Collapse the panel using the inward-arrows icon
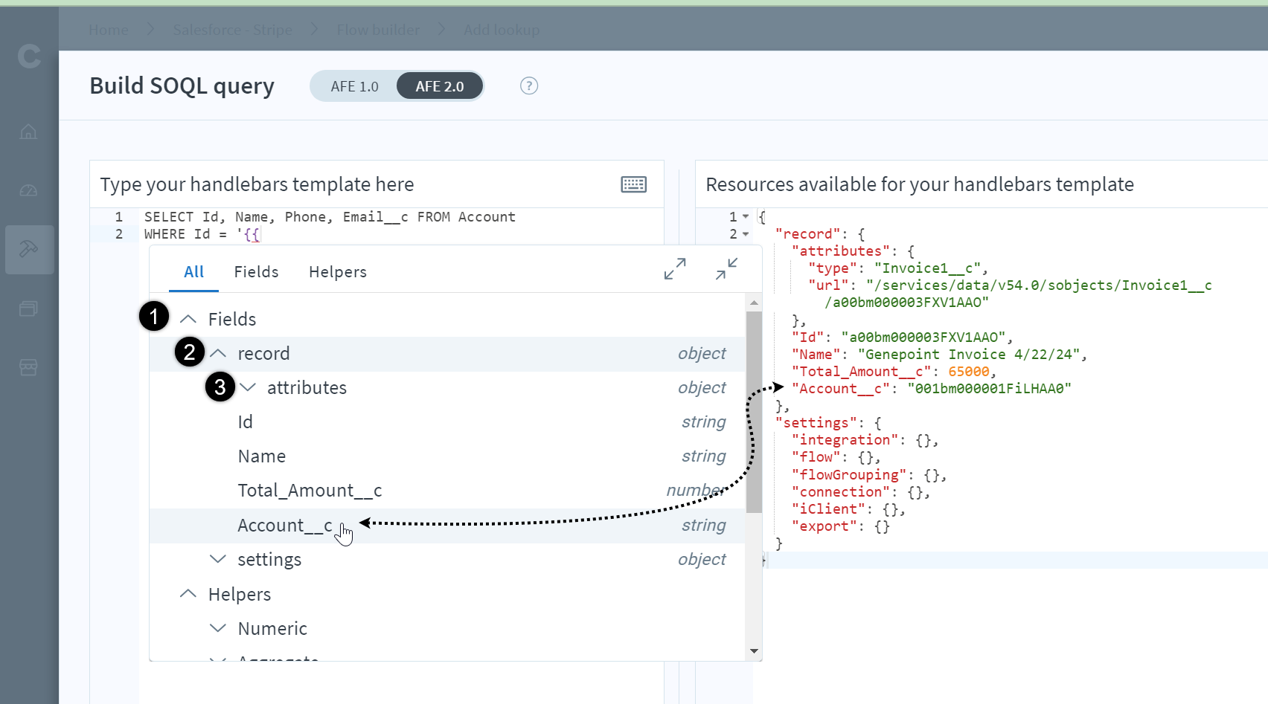This screenshot has height=704, width=1268. 726,269
